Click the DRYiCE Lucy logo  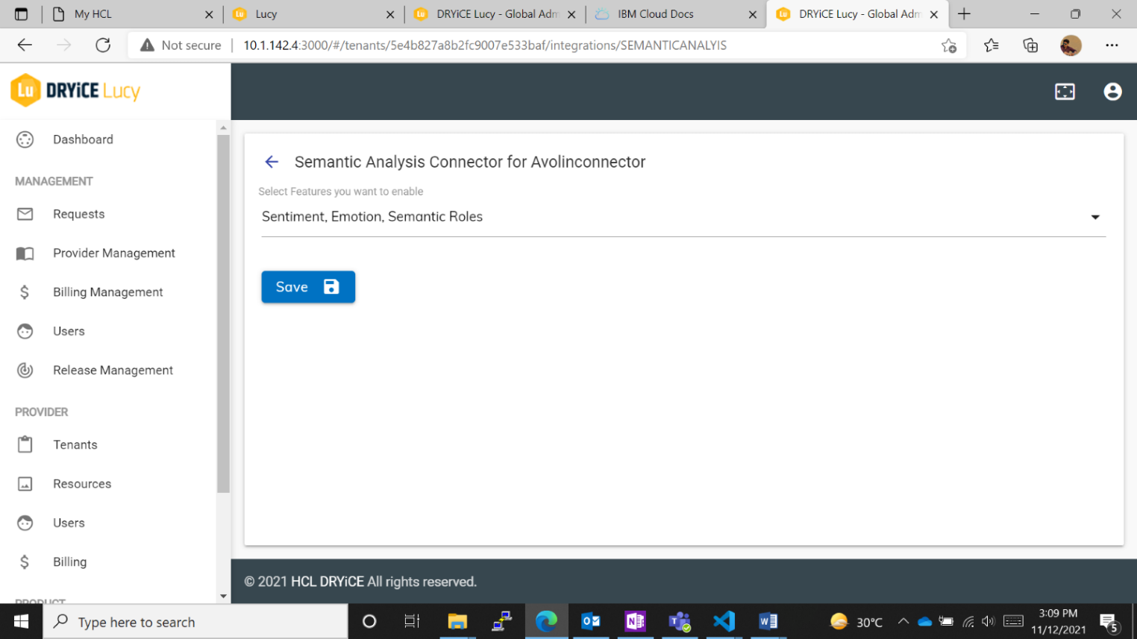coord(75,91)
